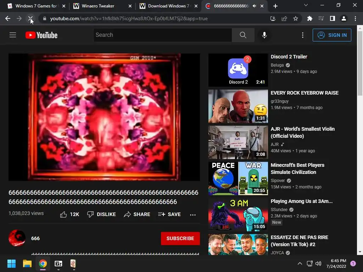This screenshot has height=272, width=363.
Task: Open the clock and date panel
Action: click(336, 263)
